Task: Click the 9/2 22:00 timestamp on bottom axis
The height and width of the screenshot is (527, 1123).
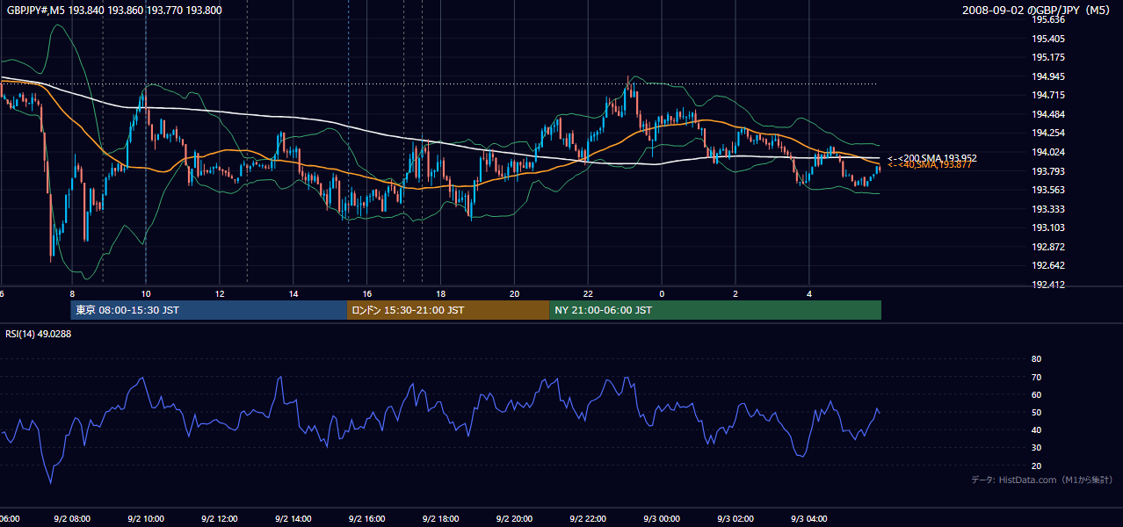Action: (589, 519)
